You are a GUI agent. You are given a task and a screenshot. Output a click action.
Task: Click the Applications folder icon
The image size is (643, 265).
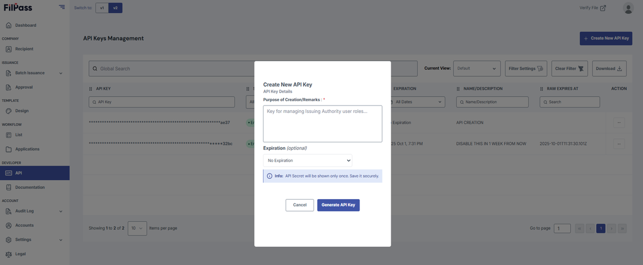tap(9, 149)
